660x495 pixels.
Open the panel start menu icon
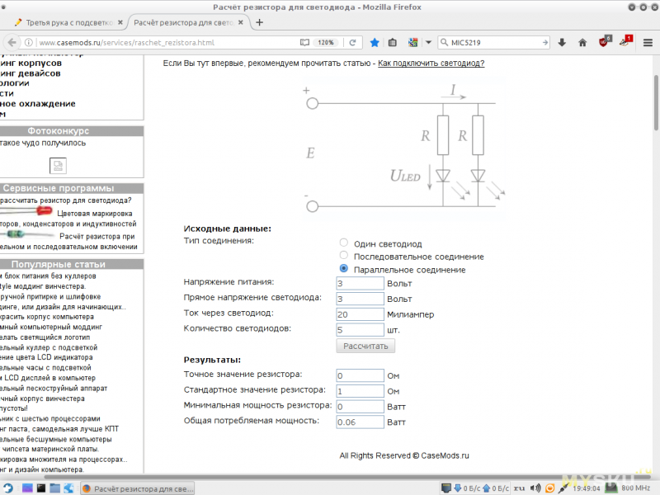click(8, 488)
